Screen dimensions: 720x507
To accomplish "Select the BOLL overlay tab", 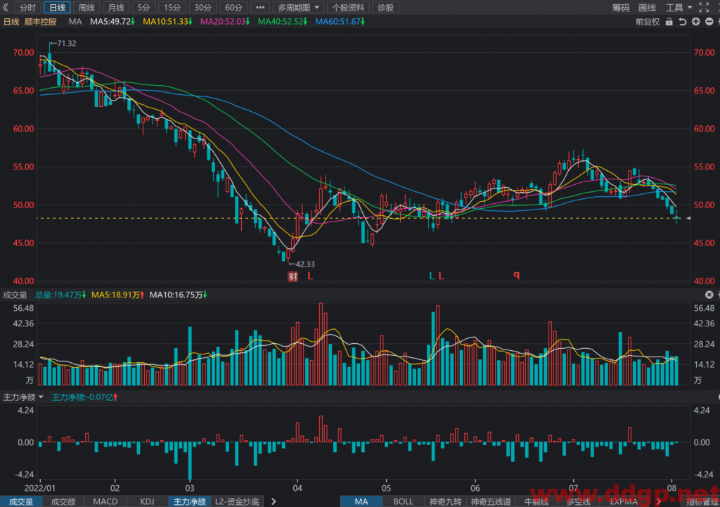I will [403, 501].
